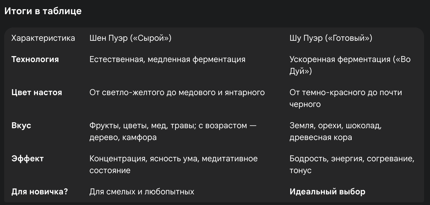Viewport: 430px width, 205px height.
Task: Click the cell about светло-желтого to янтарного colors
Action: (x=177, y=92)
